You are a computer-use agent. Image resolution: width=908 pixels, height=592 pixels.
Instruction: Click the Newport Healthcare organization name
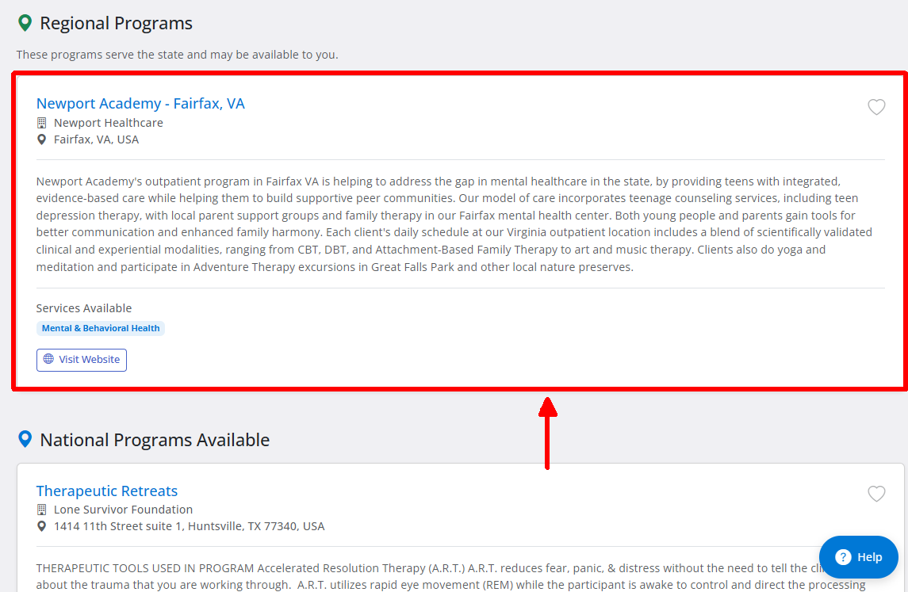pos(109,123)
